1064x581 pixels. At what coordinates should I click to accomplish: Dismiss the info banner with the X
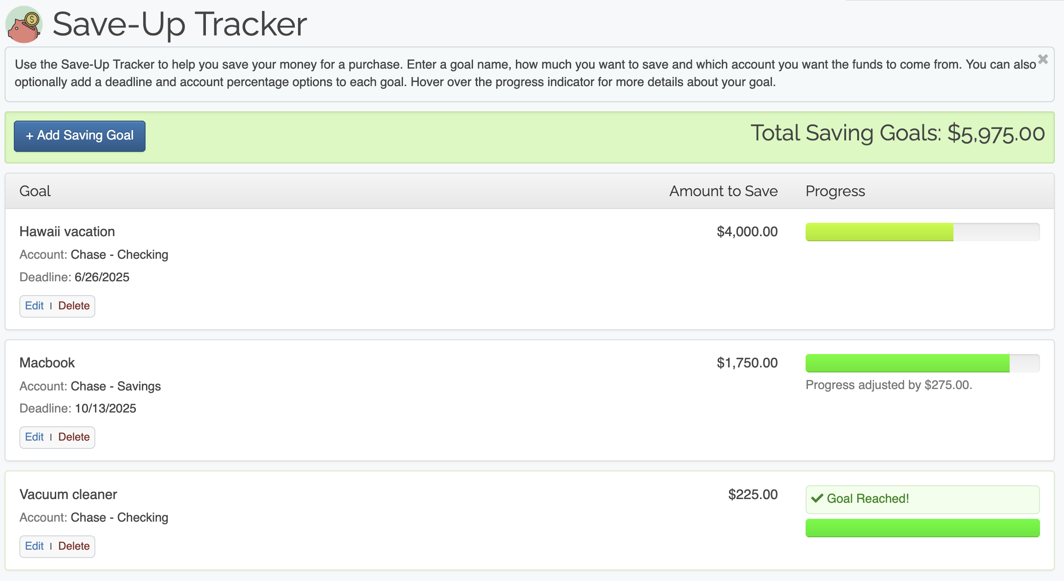(1043, 59)
